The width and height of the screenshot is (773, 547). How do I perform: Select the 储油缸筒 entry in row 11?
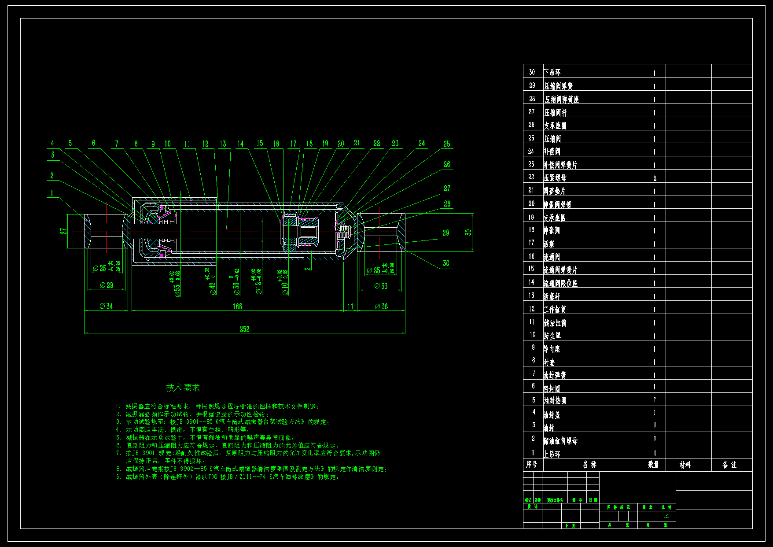[x=555, y=323]
